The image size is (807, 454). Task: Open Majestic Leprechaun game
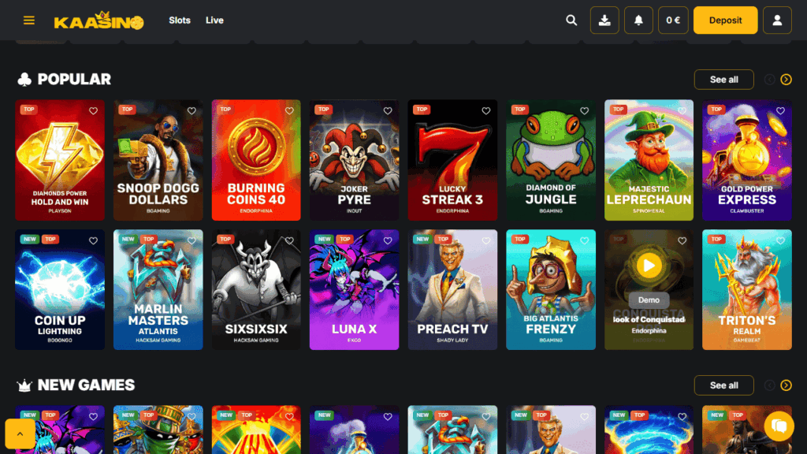tap(649, 160)
